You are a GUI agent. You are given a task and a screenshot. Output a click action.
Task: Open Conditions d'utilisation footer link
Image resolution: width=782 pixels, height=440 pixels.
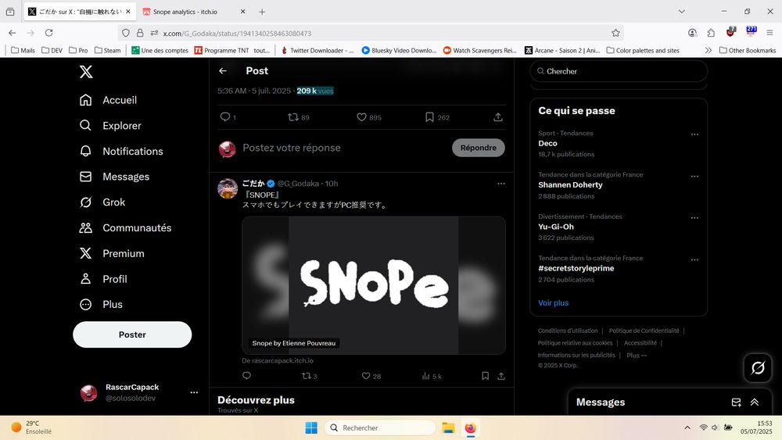[568, 331]
